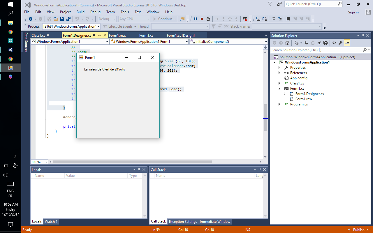Stop debugging with the red square icon
The height and width of the screenshot is (233, 373).
202,19
